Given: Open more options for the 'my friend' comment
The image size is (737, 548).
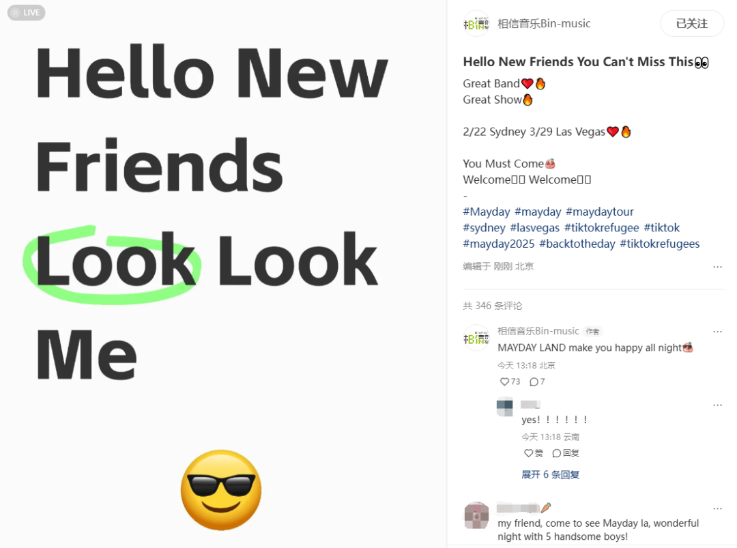Looking at the screenshot, I should pos(717,508).
